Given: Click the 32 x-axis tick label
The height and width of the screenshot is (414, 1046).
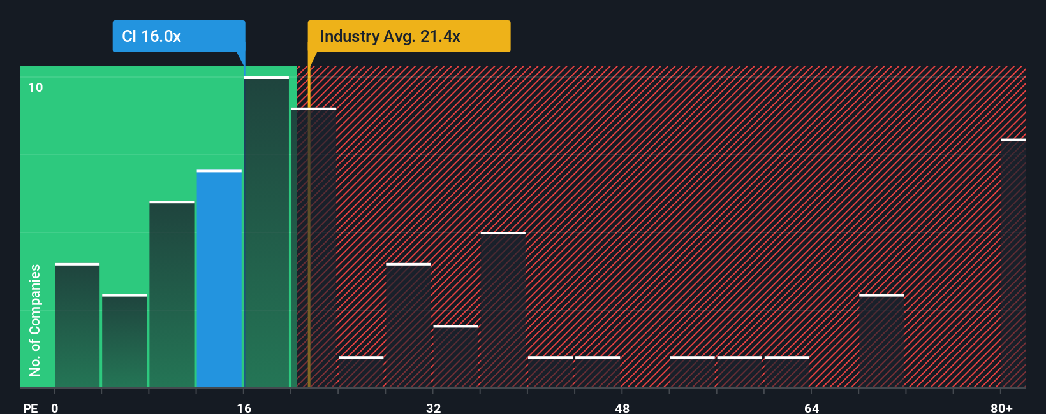Looking at the screenshot, I should coord(433,408).
